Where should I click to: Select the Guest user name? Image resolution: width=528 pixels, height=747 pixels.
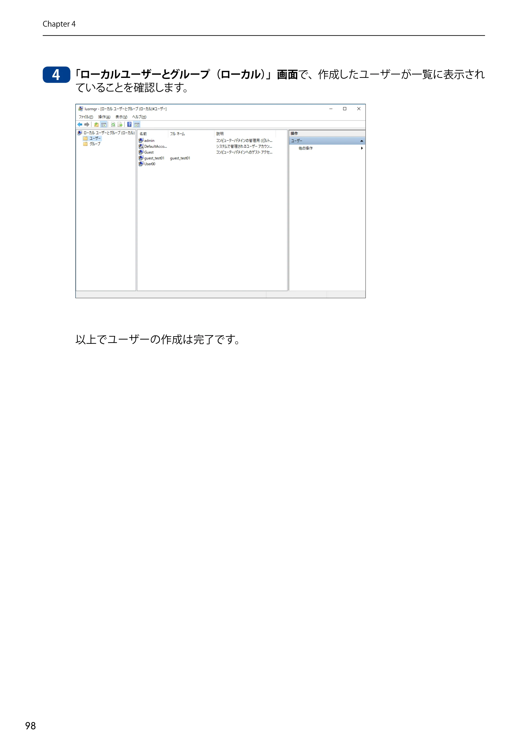point(149,152)
